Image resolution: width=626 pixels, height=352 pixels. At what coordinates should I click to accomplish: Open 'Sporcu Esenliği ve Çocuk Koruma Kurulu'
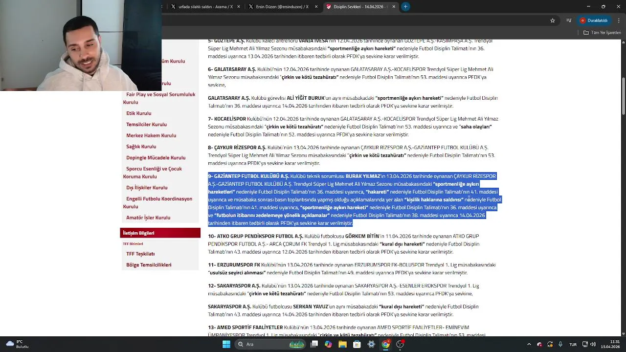[x=153, y=173]
